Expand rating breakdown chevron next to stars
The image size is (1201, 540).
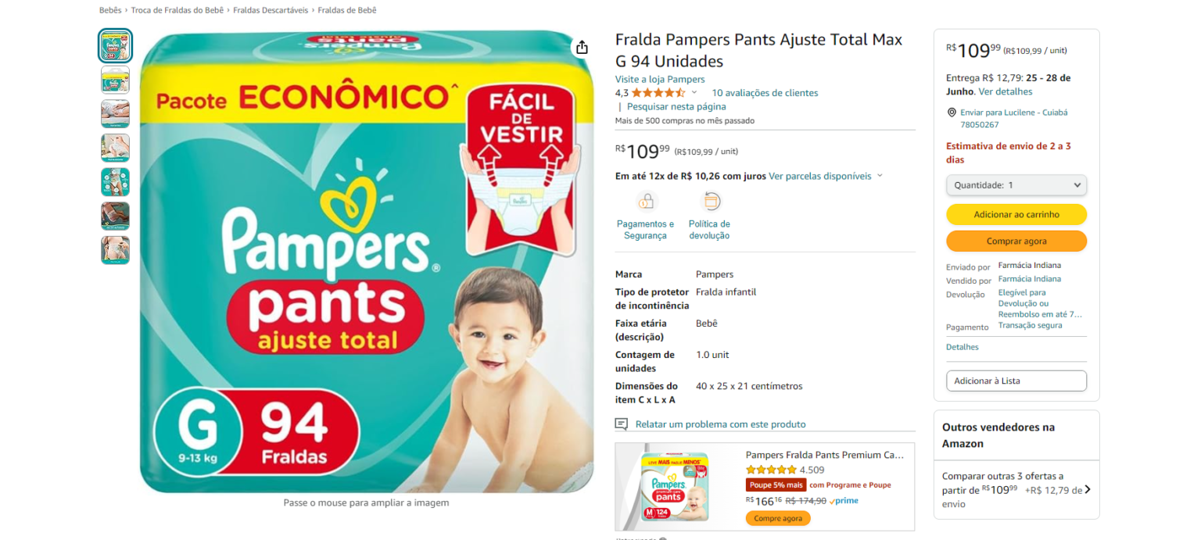click(694, 93)
